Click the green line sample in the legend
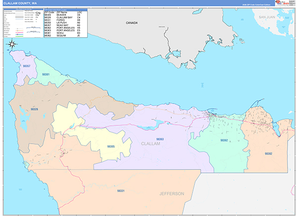Viewport: 297px width, 216px height. (19, 36)
